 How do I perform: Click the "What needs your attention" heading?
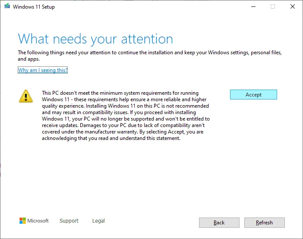[95, 39]
